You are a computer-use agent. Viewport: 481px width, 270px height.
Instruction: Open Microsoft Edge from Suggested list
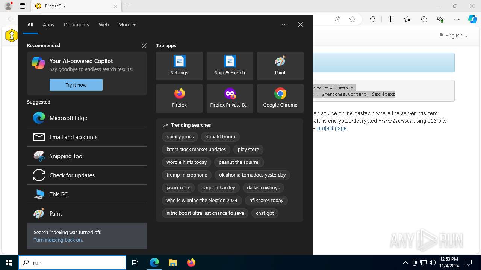pos(87,118)
